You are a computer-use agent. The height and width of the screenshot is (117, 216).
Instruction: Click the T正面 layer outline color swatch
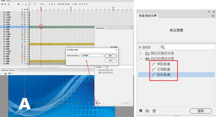(22, 15)
